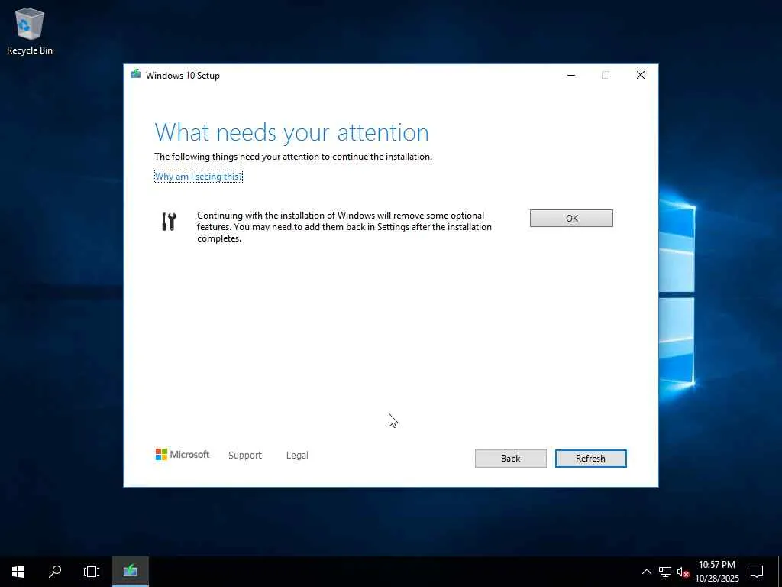This screenshot has width=782, height=587.
Task: Click the tools icon beside the warning message
Action: pyautogui.click(x=169, y=221)
